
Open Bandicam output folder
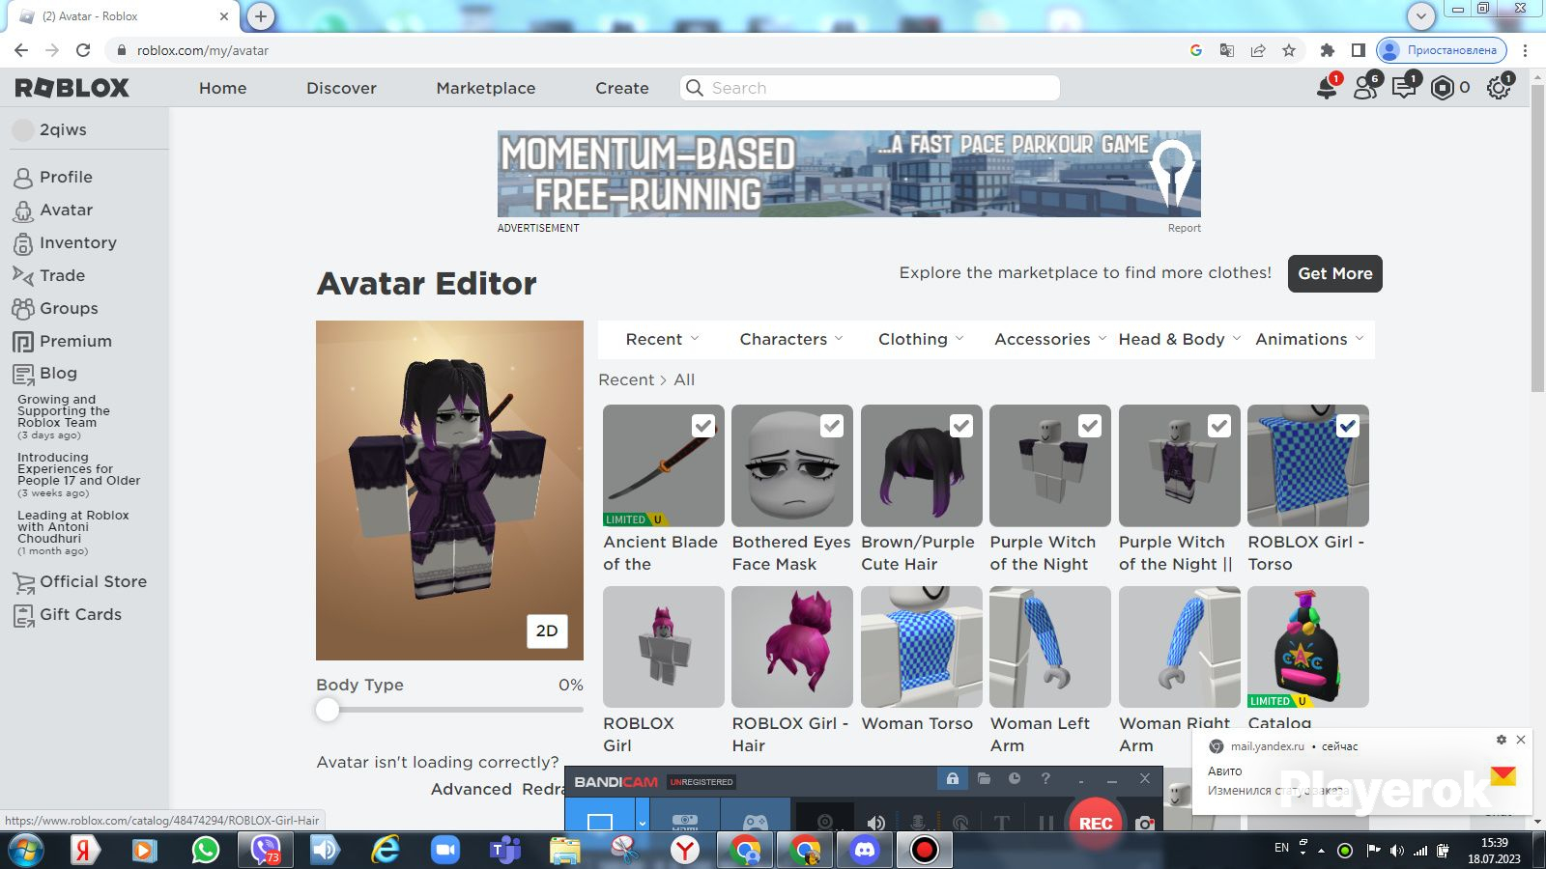pos(984,778)
